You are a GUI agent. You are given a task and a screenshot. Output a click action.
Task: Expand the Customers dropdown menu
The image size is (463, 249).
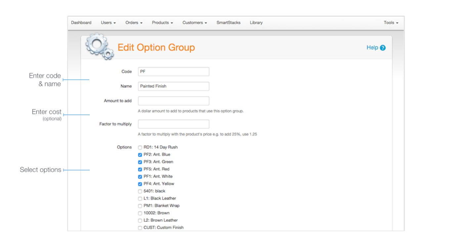pyautogui.click(x=195, y=23)
